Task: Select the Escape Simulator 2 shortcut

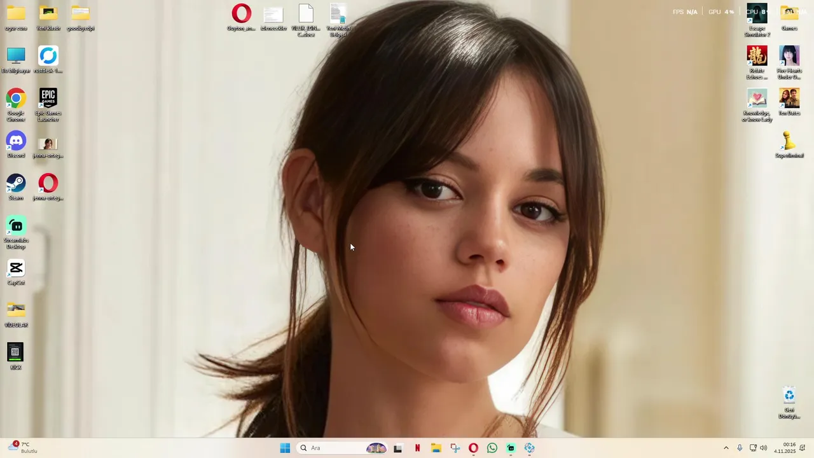Action: click(757, 20)
